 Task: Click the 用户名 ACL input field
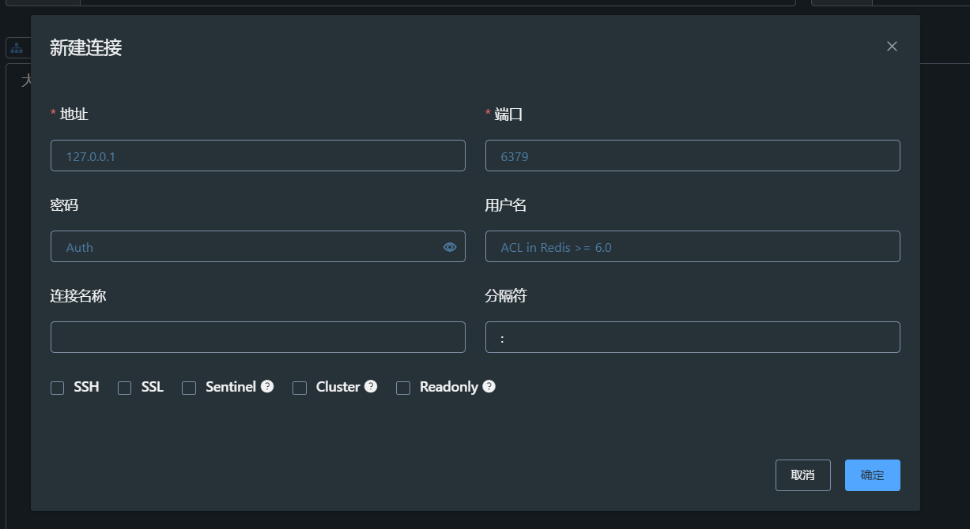coord(693,246)
